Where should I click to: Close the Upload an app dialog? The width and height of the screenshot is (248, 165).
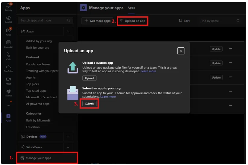[x=181, y=51]
